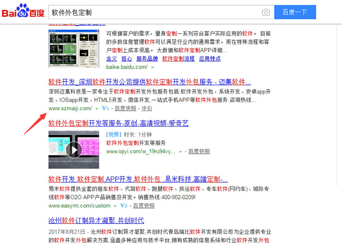The height and width of the screenshot is (244, 342).
Task: Click the [视频] label in the iQiyi result
Action: point(114,135)
